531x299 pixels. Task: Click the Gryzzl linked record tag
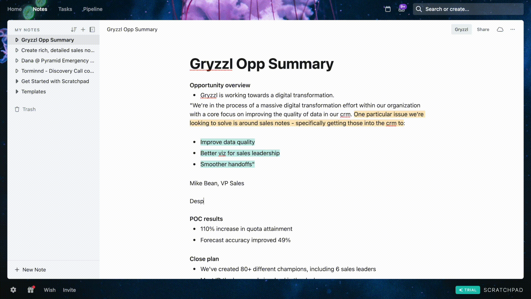click(x=461, y=30)
